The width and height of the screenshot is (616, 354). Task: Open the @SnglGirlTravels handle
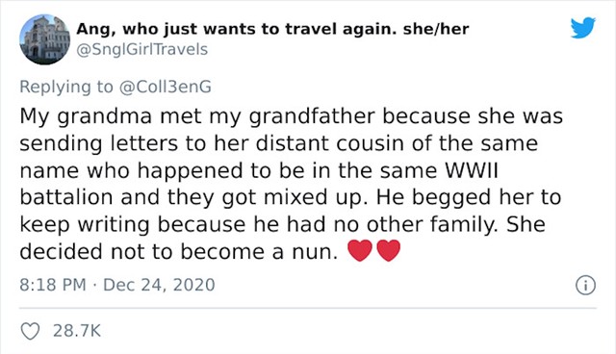(x=141, y=49)
